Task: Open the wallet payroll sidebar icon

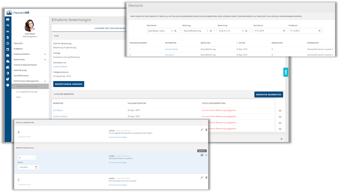Action: click(8, 67)
